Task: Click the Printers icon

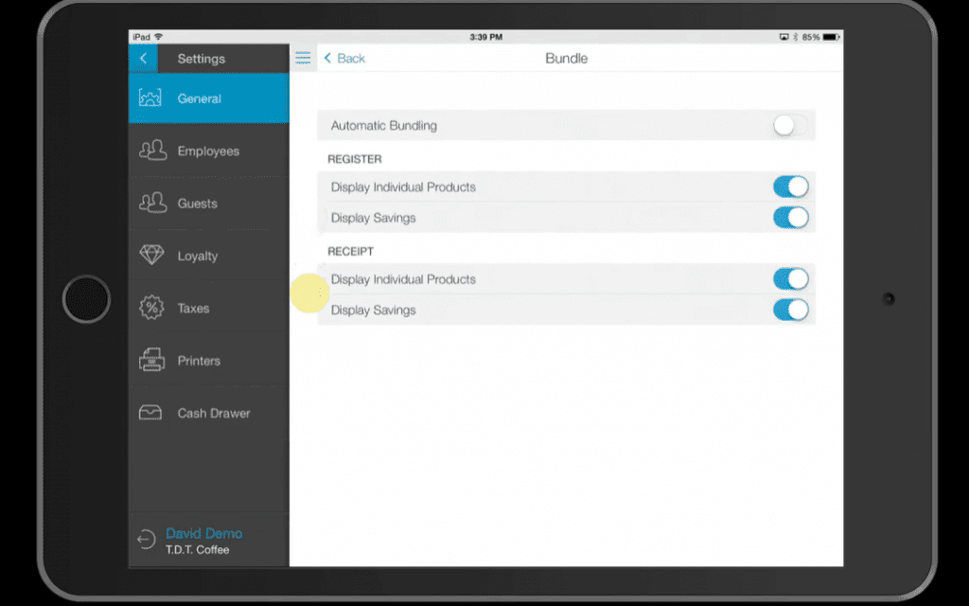Action: tap(151, 360)
